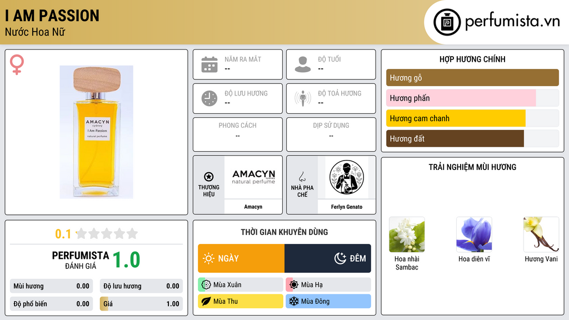The height and width of the screenshot is (320, 569).
Task: Select the Ngày daytime section
Action: (241, 258)
